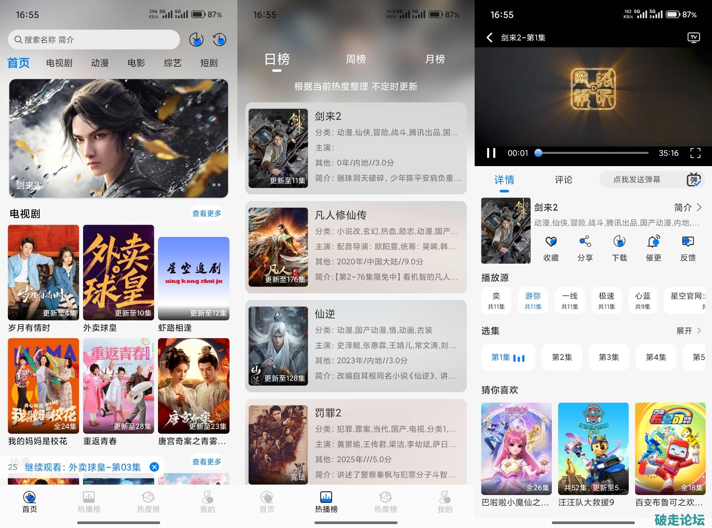Switch to the 动漫 category tab
The height and width of the screenshot is (528, 712).
(x=100, y=63)
